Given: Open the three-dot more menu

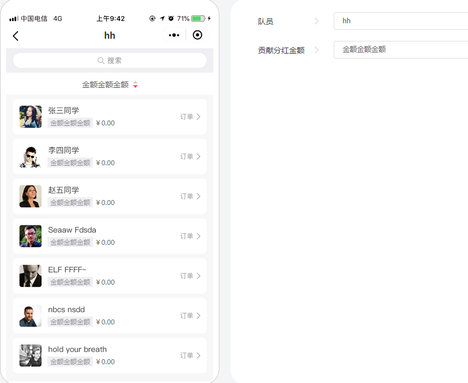Looking at the screenshot, I should [x=174, y=35].
